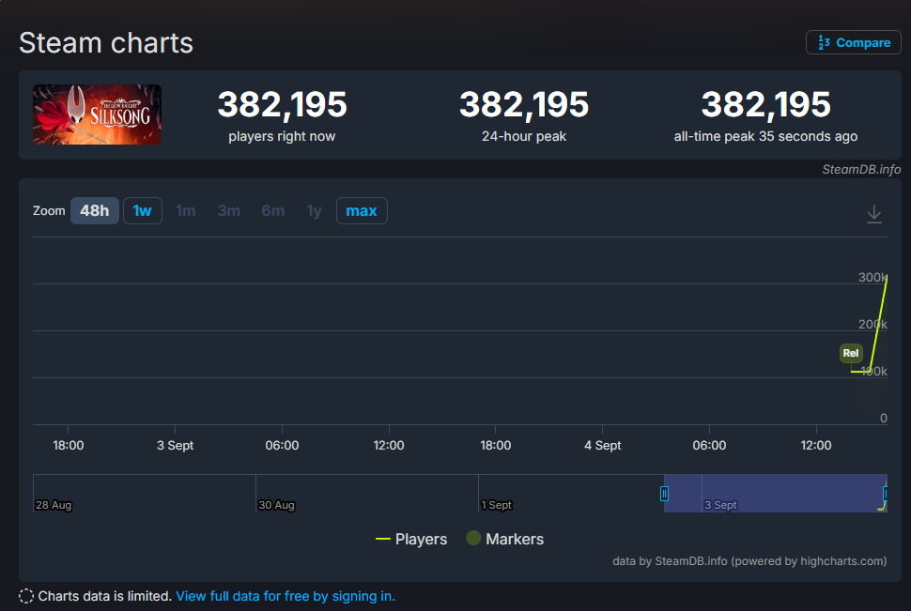
Task: Select the 48h zoom range
Action: (x=95, y=210)
